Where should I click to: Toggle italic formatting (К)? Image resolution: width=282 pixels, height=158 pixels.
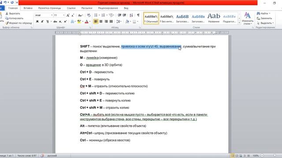[42, 22]
